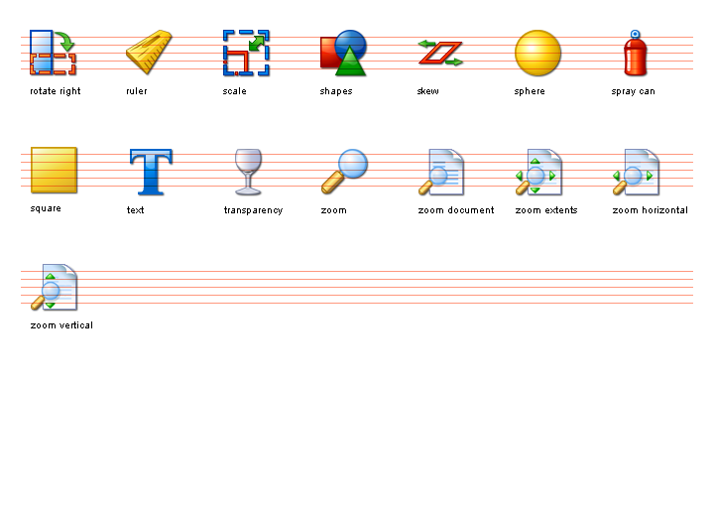Click the blue T text icon

point(151,172)
